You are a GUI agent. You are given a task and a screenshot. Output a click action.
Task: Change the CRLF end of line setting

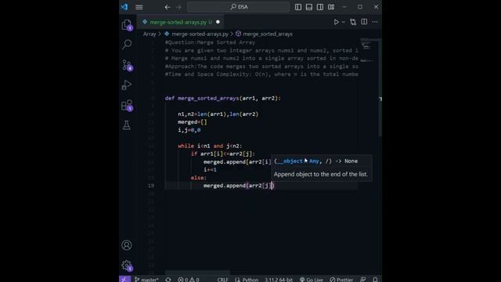pyautogui.click(x=222, y=280)
